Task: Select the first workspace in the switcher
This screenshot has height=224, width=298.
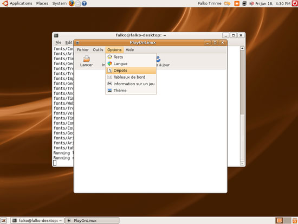Action: (x=280, y=221)
